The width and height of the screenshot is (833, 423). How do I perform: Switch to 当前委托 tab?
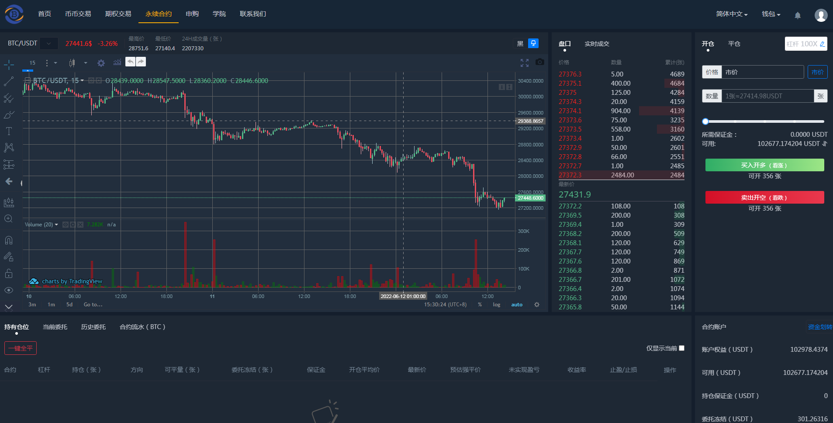click(x=55, y=327)
